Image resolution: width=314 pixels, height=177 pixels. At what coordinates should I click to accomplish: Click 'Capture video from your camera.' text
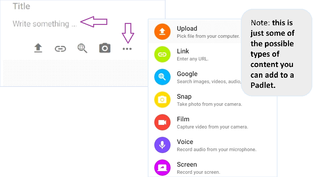[212, 127]
